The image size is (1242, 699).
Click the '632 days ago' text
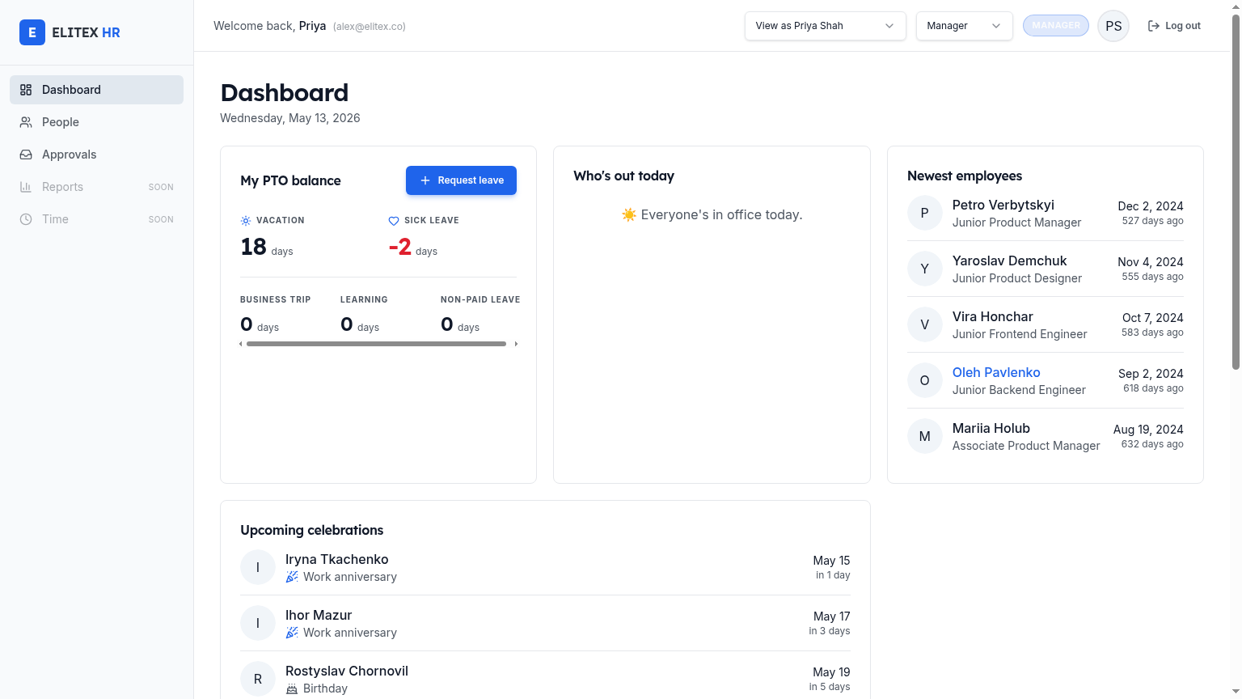(x=1152, y=444)
